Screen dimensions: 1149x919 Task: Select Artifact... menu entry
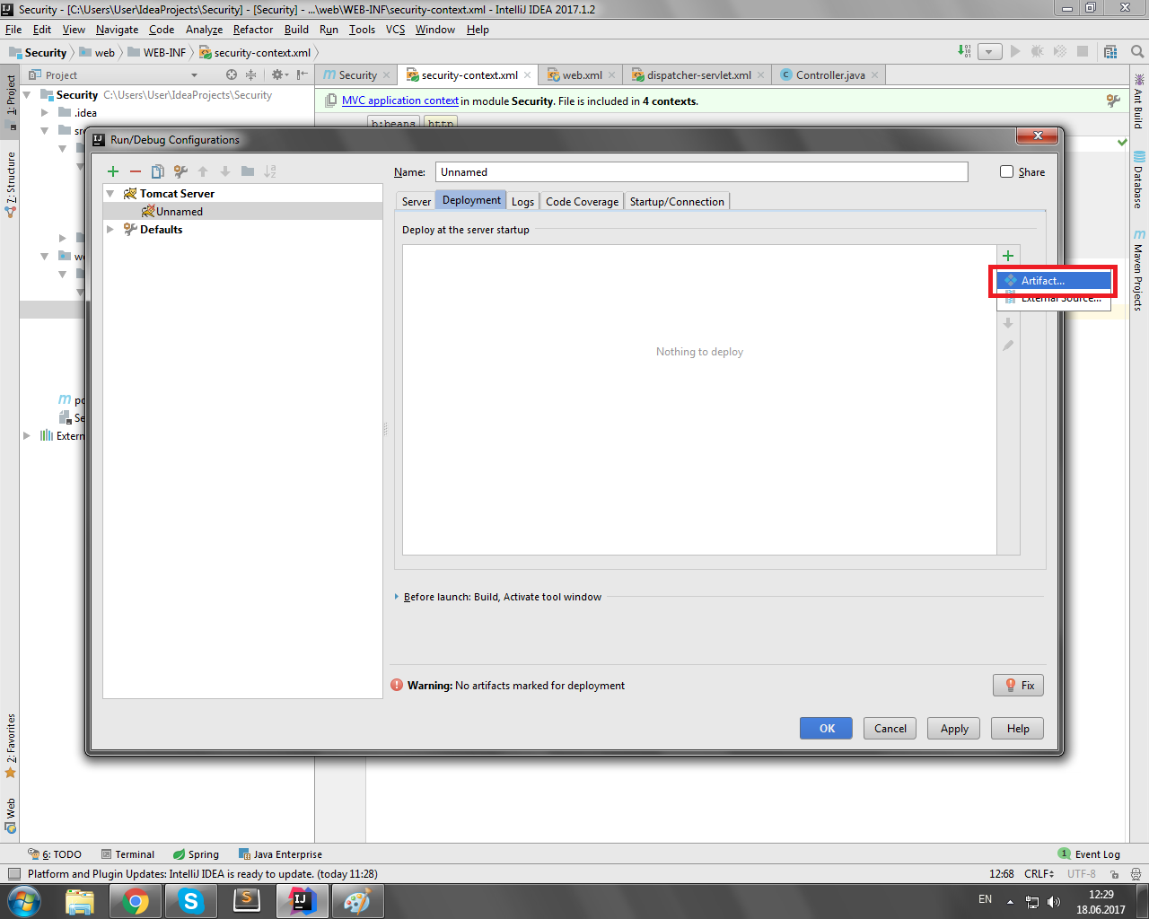[x=1054, y=281]
